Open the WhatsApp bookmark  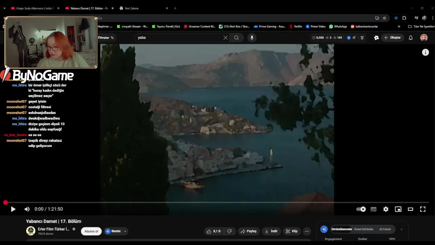pyautogui.click(x=338, y=27)
